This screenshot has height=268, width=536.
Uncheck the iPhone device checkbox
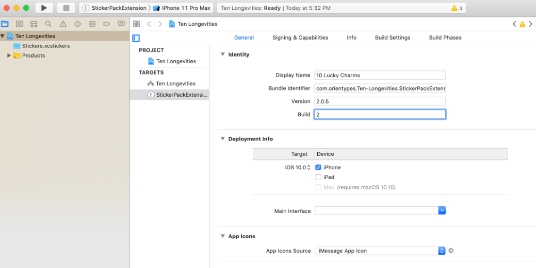tap(318, 167)
